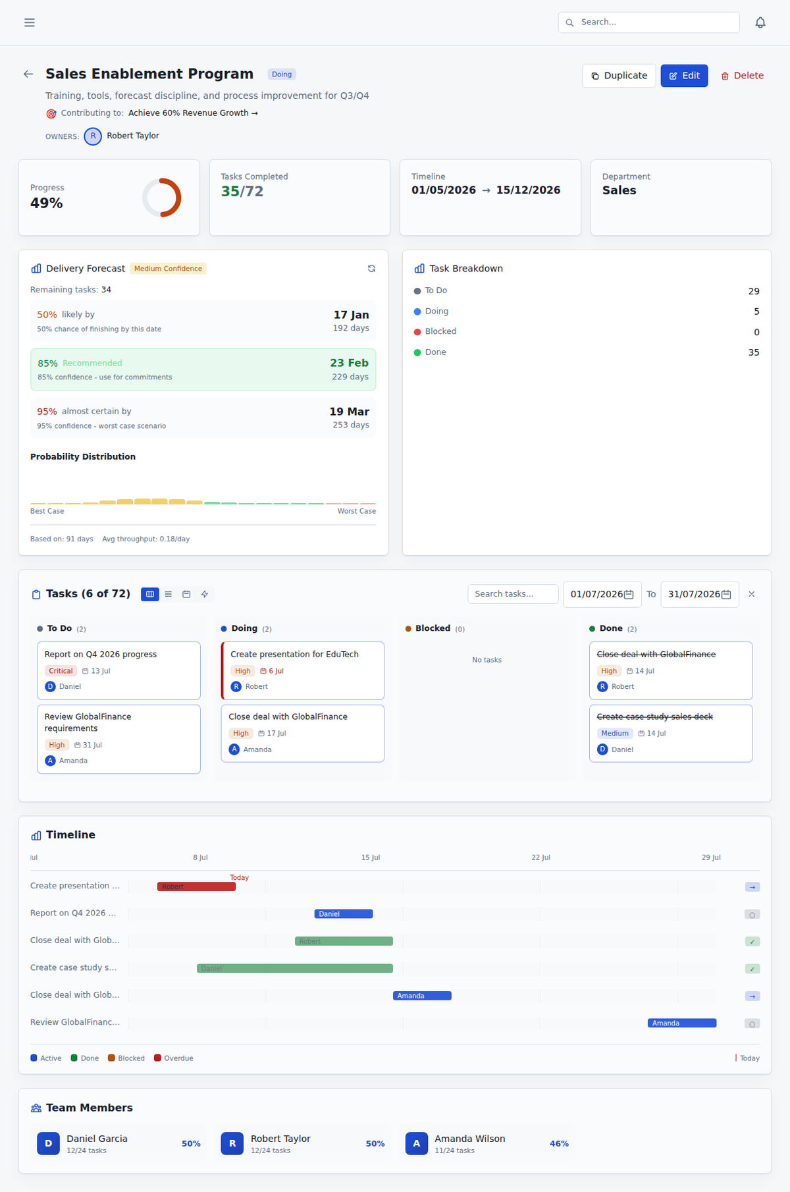
Task: Click the green Robert timeline bar
Action: coord(344,942)
